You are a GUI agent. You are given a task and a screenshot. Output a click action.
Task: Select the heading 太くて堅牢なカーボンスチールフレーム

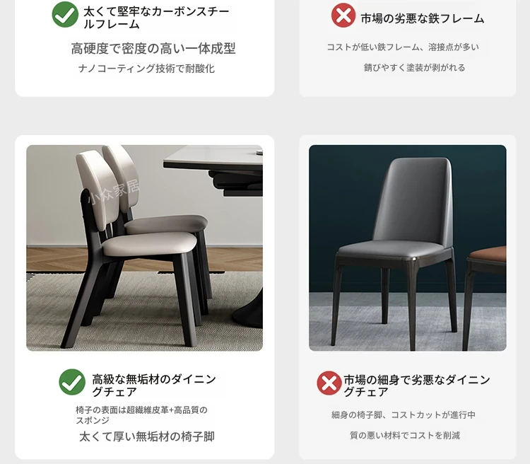click(x=156, y=18)
